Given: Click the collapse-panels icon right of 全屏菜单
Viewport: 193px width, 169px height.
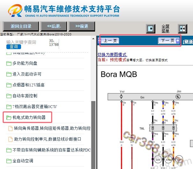Looking at the screenshot, I should [x=182, y=29].
